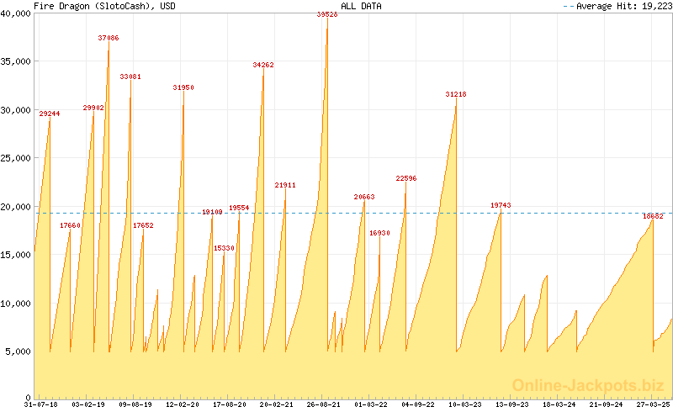Select the 21911 peak label
This screenshot has height=412, width=673.
[285, 185]
